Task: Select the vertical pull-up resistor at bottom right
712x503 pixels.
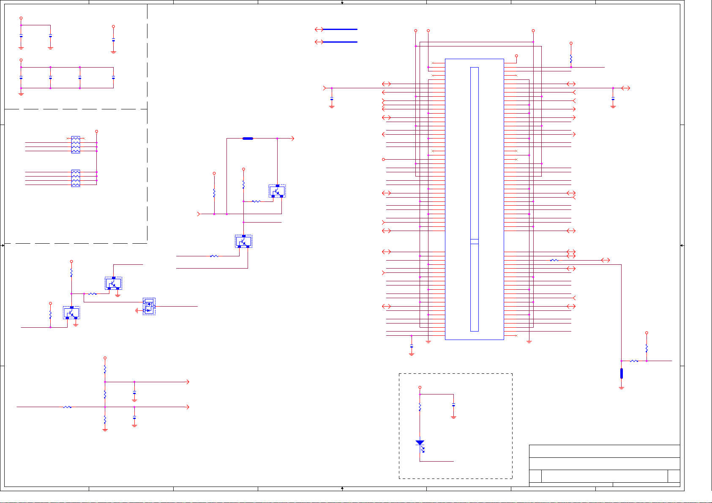Action: point(647,348)
